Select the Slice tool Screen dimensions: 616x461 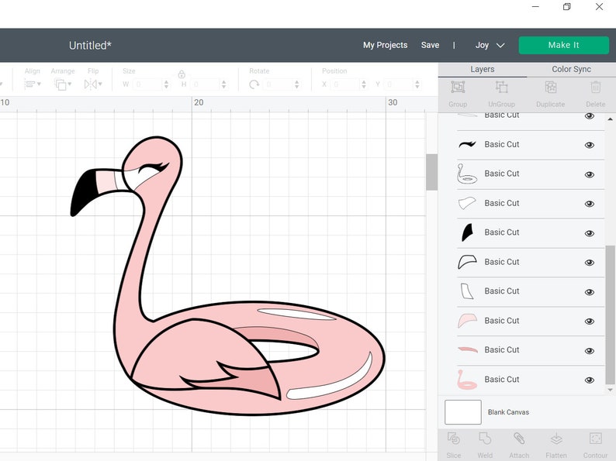(454, 439)
